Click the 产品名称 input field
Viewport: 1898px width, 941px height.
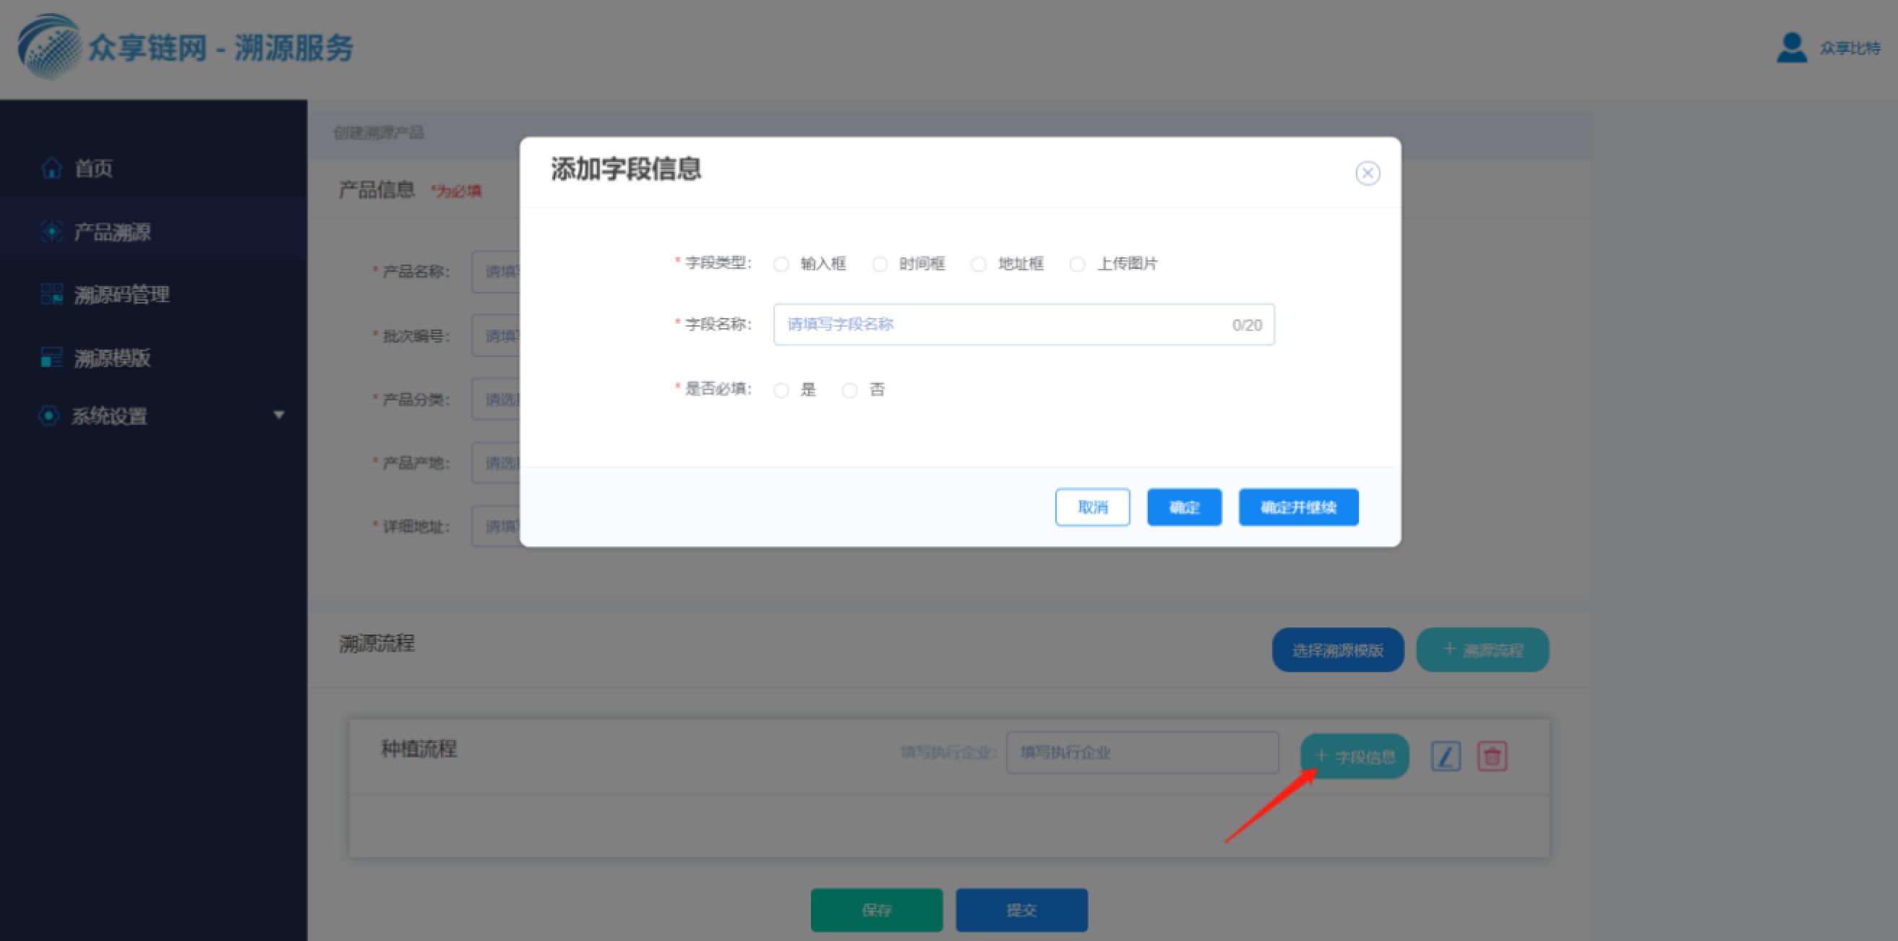coord(496,272)
